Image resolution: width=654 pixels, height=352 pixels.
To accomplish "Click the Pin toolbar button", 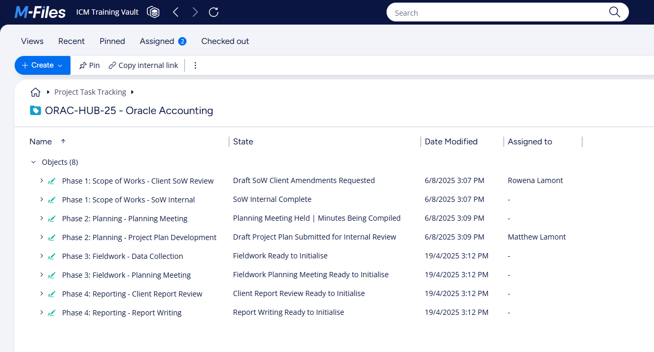I will click(x=89, y=65).
